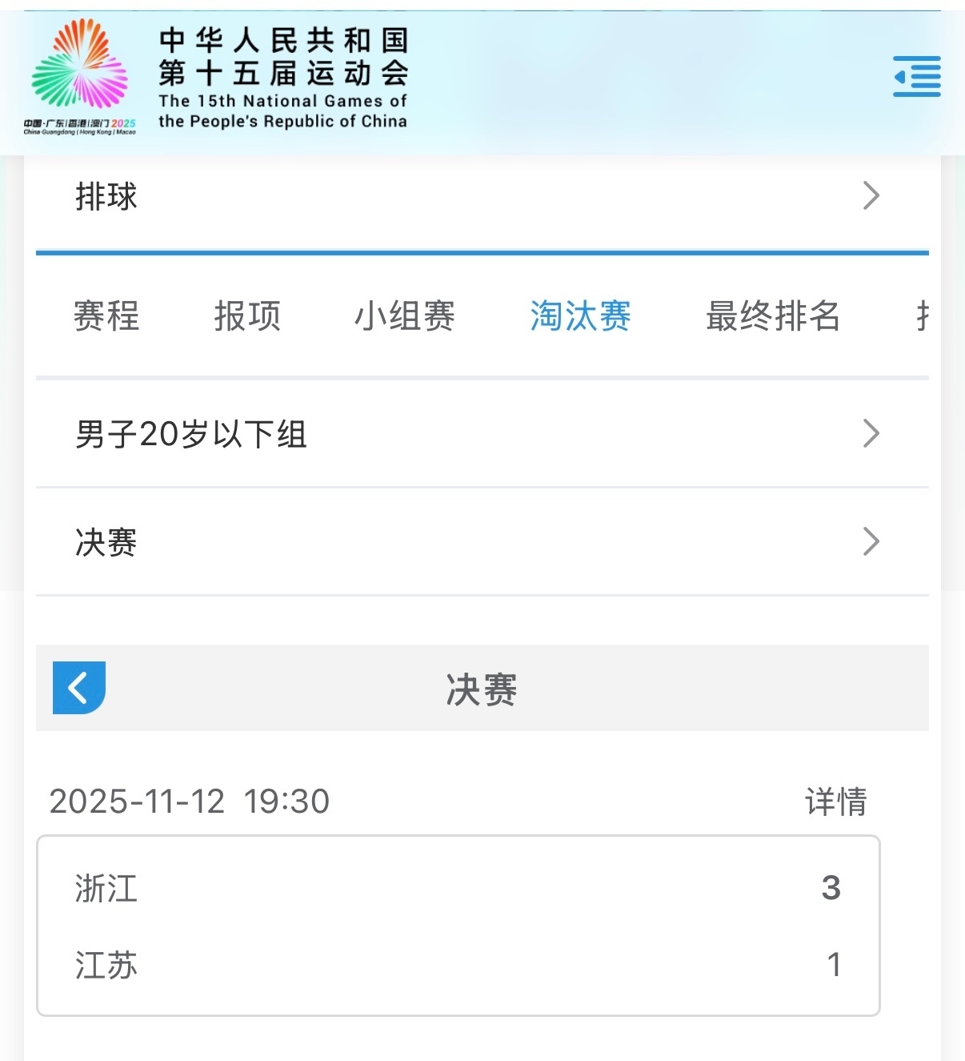Expand the 男子20岁以下组 category chevron
This screenshot has height=1061, width=965.
point(871,433)
